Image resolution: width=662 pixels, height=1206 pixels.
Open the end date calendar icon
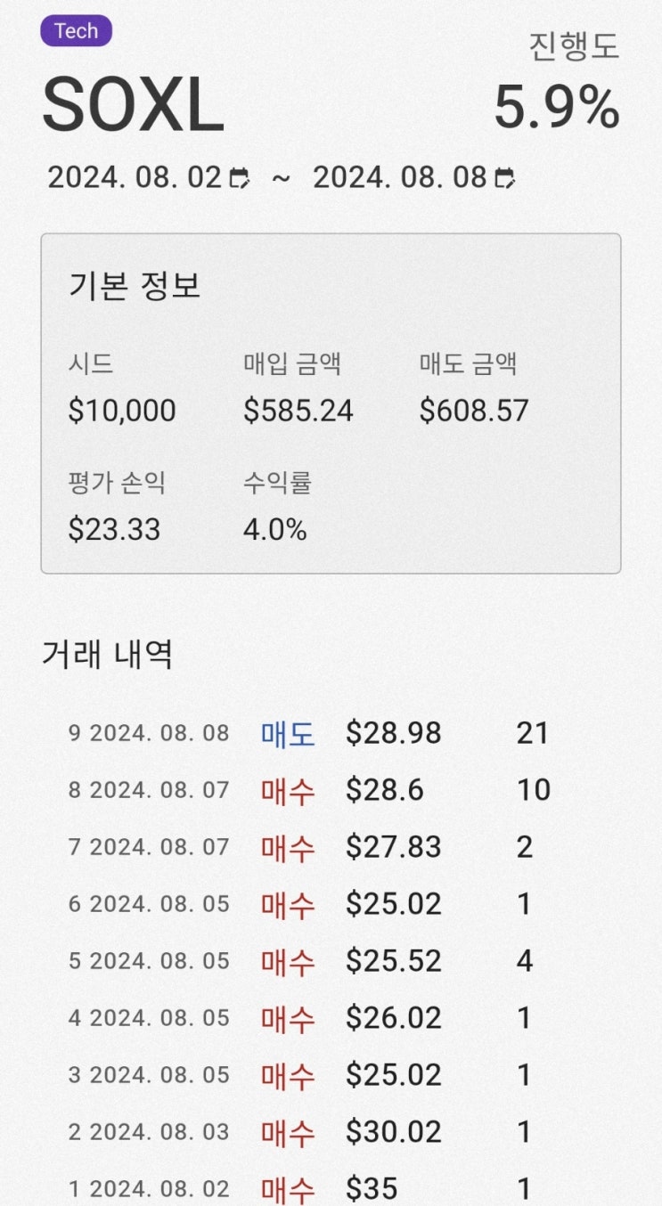(504, 178)
